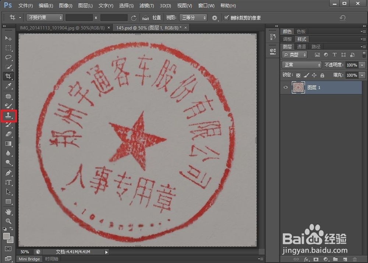Click crop width input field
The width and height of the screenshot is (368, 263).
pyautogui.click(x=79, y=18)
